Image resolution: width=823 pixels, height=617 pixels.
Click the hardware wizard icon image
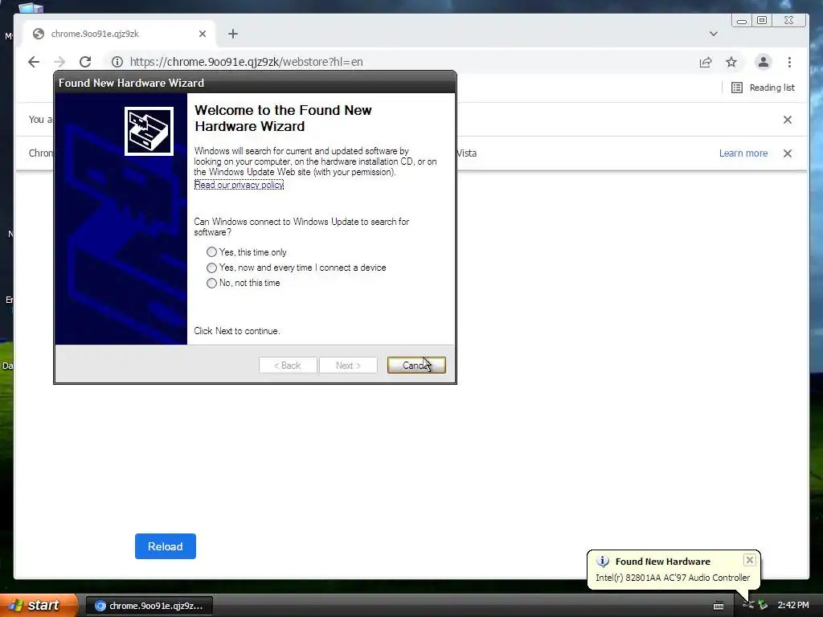coord(149,131)
